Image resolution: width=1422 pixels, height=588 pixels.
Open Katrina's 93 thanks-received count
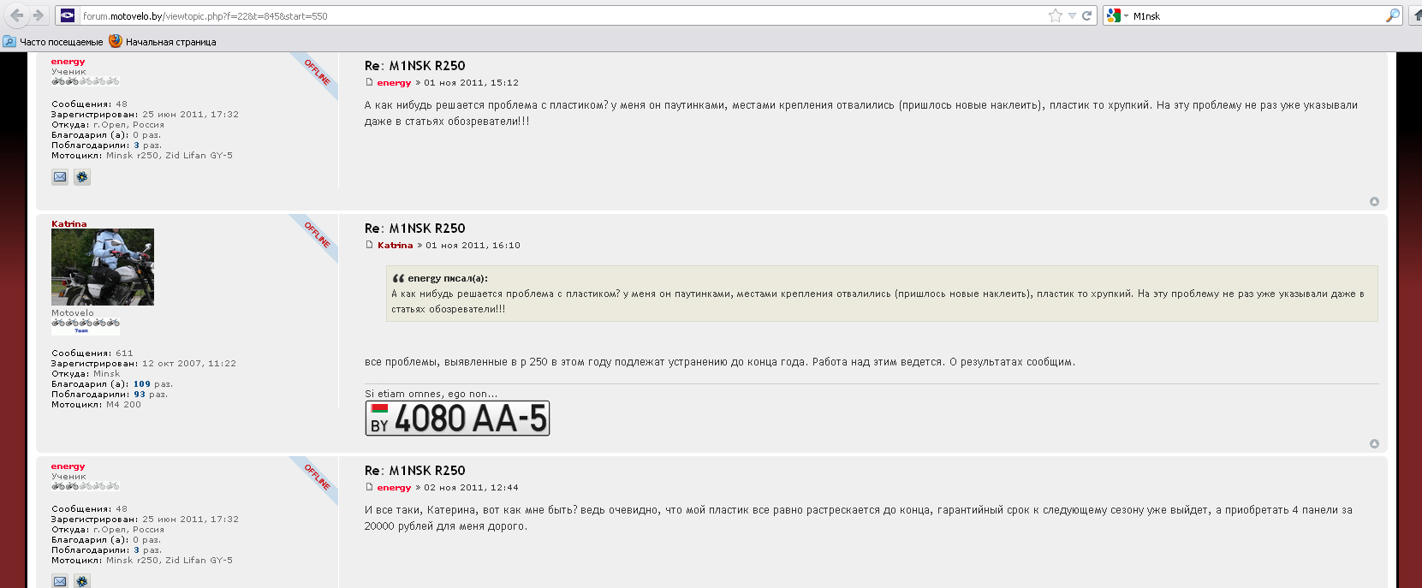[x=139, y=395]
